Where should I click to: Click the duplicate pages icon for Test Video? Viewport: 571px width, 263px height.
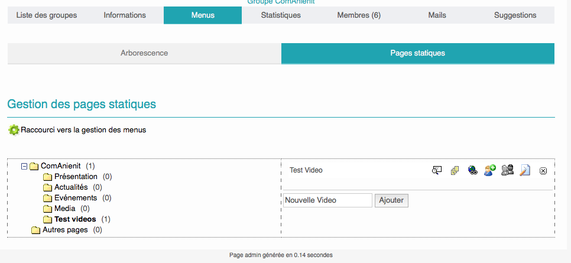(x=455, y=170)
